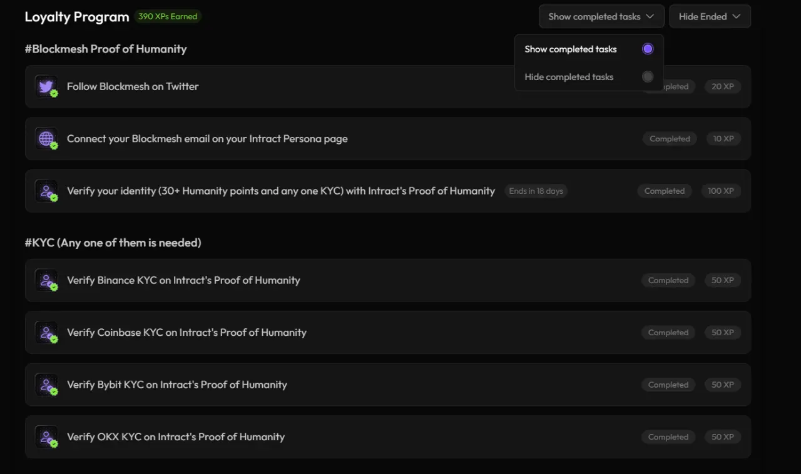801x474 pixels.
Task: Open the Verify Bybit KYC task
Action: (x=388, y=385)
